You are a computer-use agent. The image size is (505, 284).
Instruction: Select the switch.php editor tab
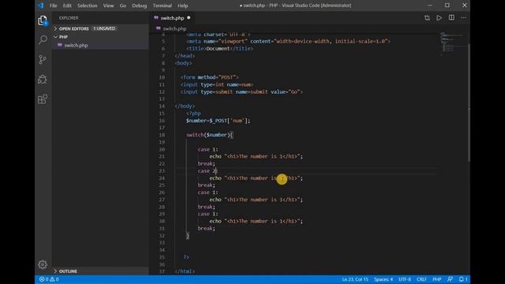[172, 18]
